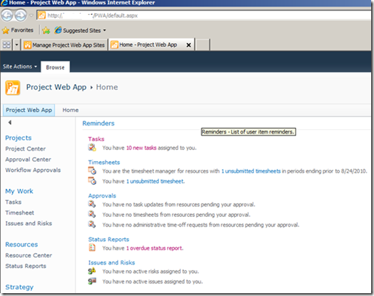Close the Home - Project Web App tab

click(188, 45)
